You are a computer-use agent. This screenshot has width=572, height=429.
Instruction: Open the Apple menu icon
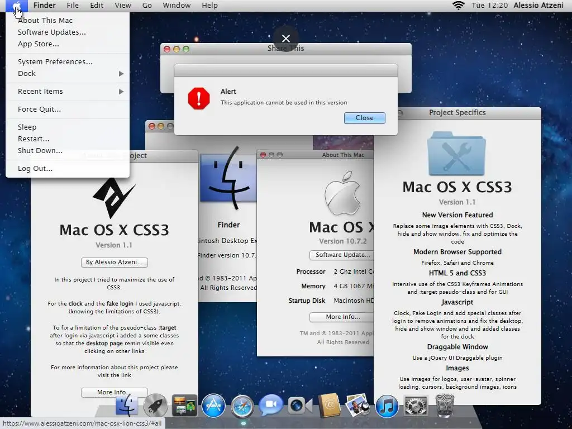16,6
